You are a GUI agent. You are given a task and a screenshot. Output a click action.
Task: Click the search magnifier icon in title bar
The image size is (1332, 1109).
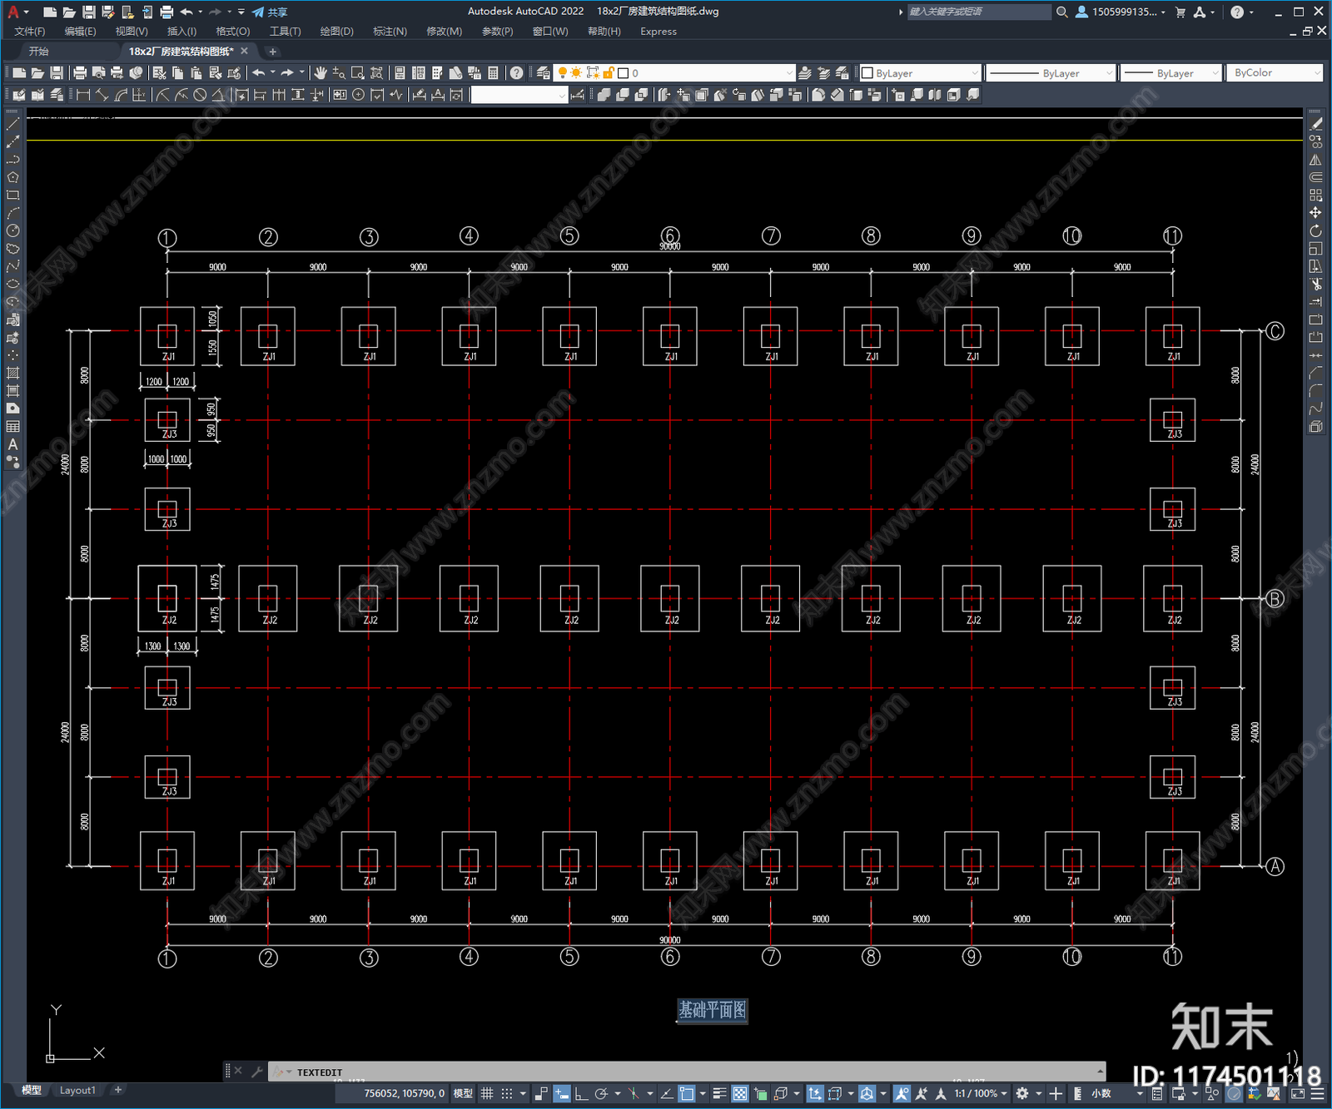pyautogui.click(x=1061, y=12)
